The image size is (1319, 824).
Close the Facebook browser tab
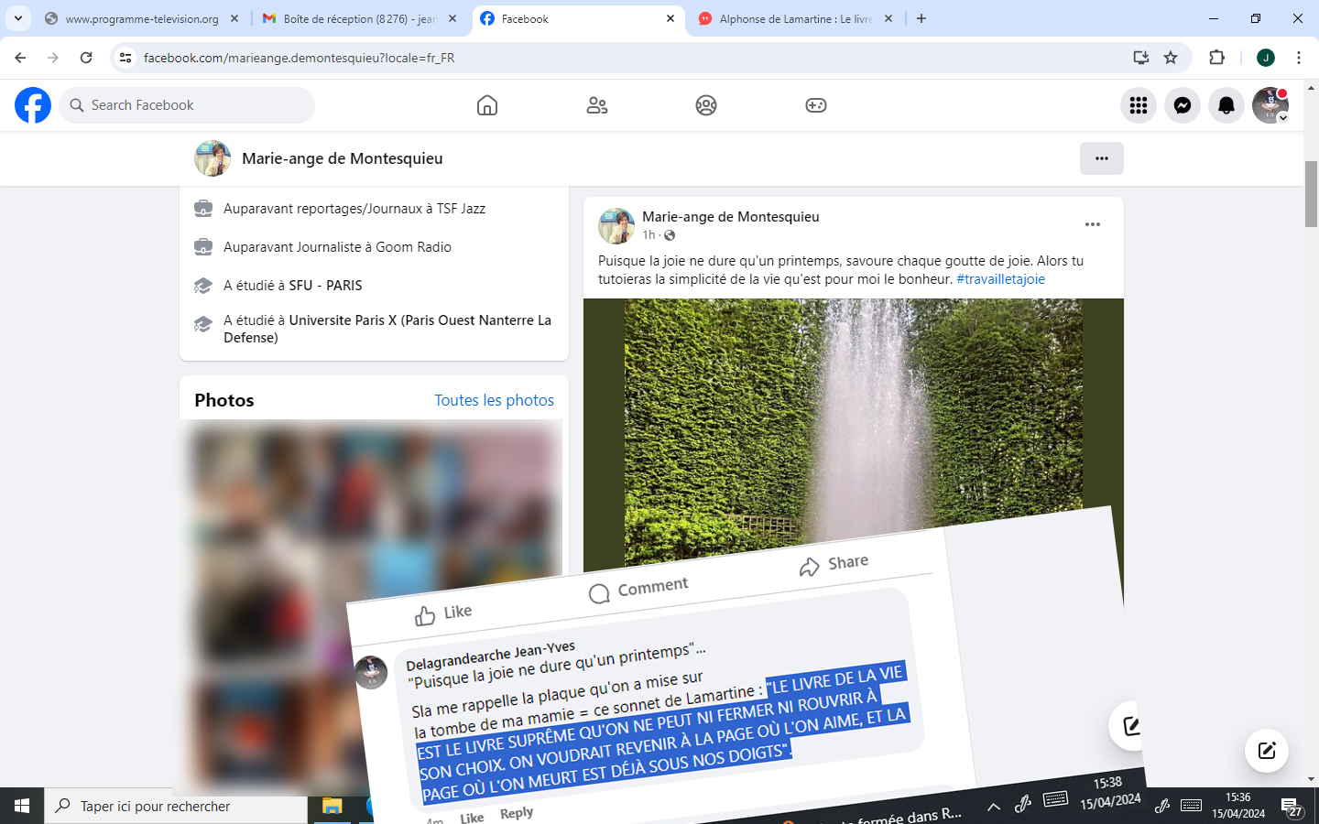point(670,18)
